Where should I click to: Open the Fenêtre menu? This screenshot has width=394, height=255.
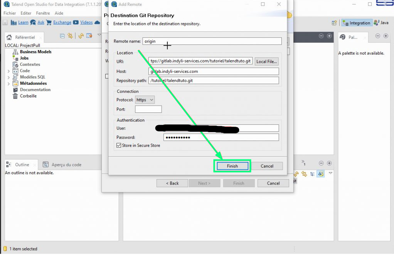pyautogui.click(x=43, y=13)
